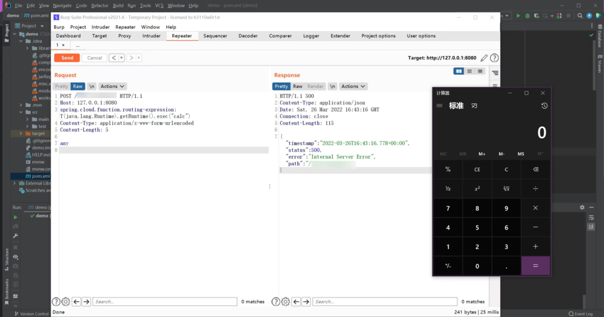Open the Response Actions dropdown

[x=353, y=86]
